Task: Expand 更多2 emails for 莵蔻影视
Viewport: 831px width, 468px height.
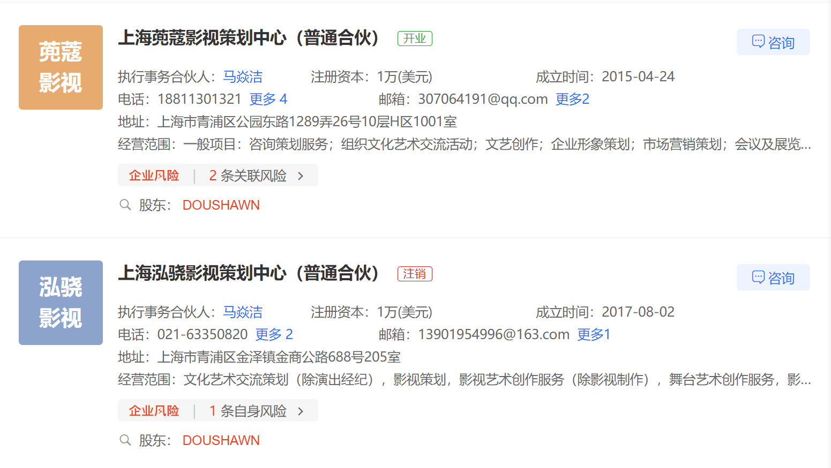Action: (x=572, y=99)
